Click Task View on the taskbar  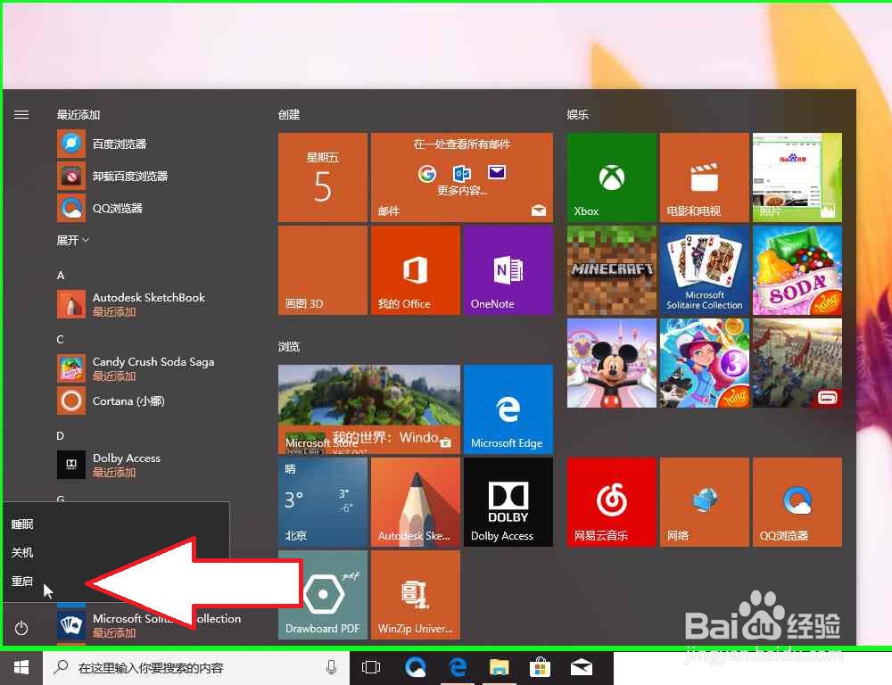pos(370,667)
